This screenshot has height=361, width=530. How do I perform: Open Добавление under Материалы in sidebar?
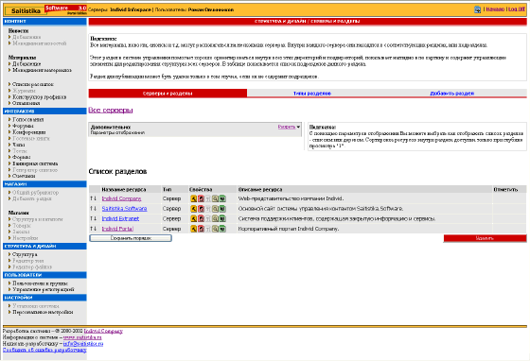tap(26, 63)
